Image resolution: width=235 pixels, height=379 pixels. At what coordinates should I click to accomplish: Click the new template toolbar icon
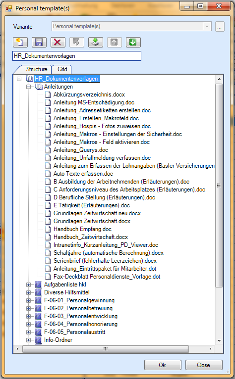point(20,42)
